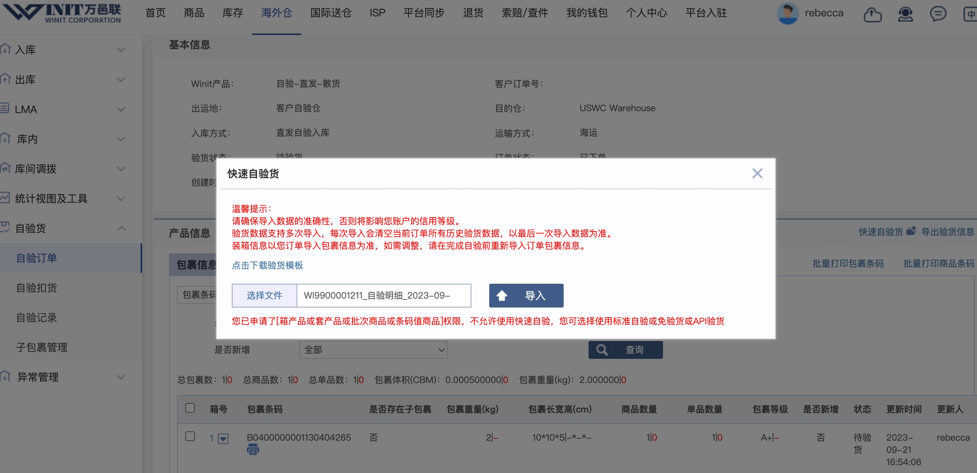Click the upload cloud icon in header

pyautogui.click(x=872, y=15)
